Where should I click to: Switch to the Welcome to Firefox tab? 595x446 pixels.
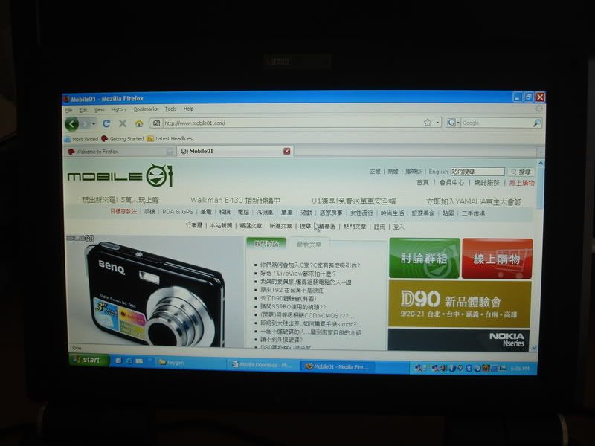coord(120,152)
